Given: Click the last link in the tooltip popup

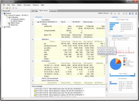Looking at the screenshot, I should coord(106,53).
